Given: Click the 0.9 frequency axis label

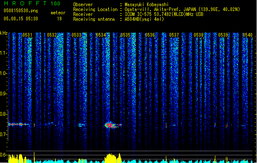Looking at the screenshot, I should [3, 94].
